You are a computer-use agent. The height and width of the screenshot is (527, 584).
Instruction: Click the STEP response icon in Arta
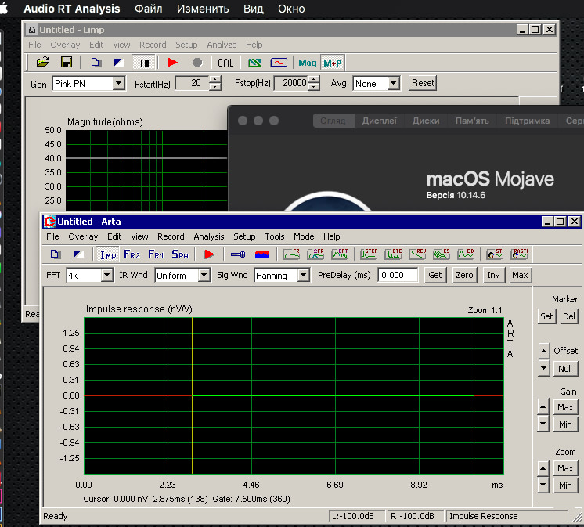pos(370,254)
